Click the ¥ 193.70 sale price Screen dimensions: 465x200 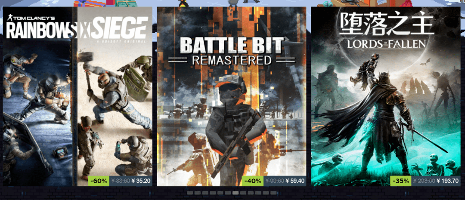pyautogui.click(x=447, y=181)
